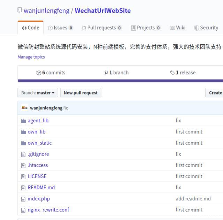Click the LICENSE file icon

click(x=23, y=177)
